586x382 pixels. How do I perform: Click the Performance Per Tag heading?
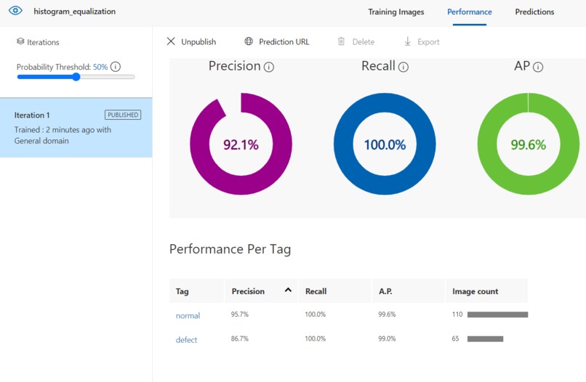click(230, 249)
